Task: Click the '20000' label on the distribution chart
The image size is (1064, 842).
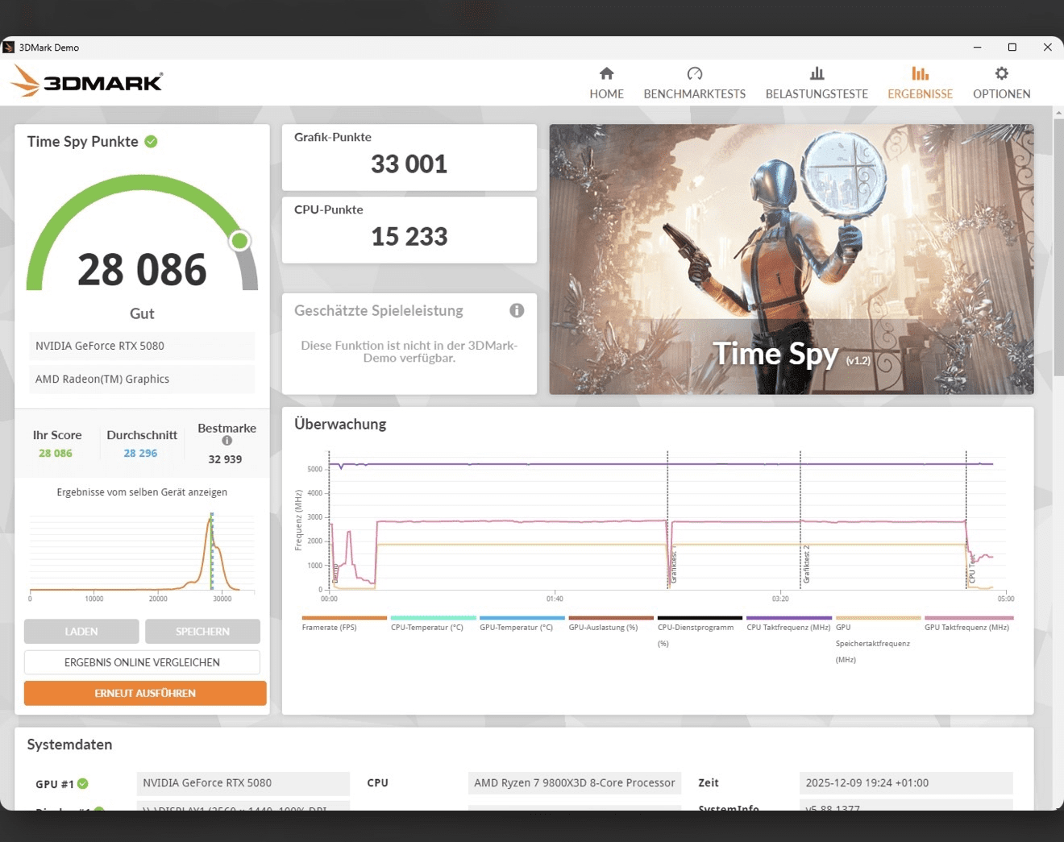Action: point(158,599)
